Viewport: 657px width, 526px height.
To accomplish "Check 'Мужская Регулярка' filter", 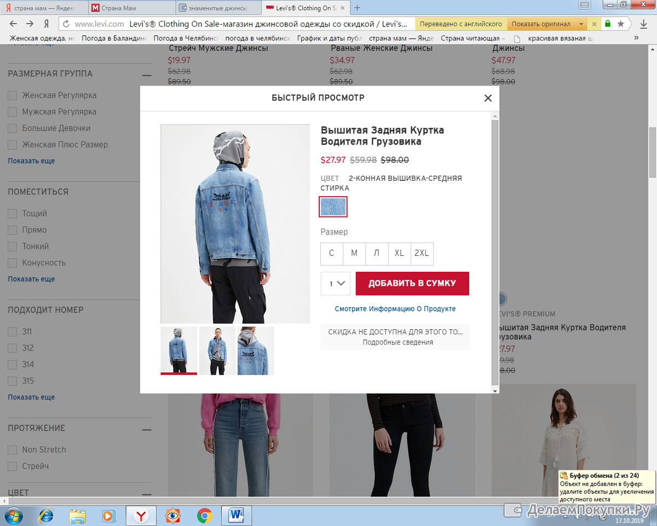I will click(x=12, y=112).
